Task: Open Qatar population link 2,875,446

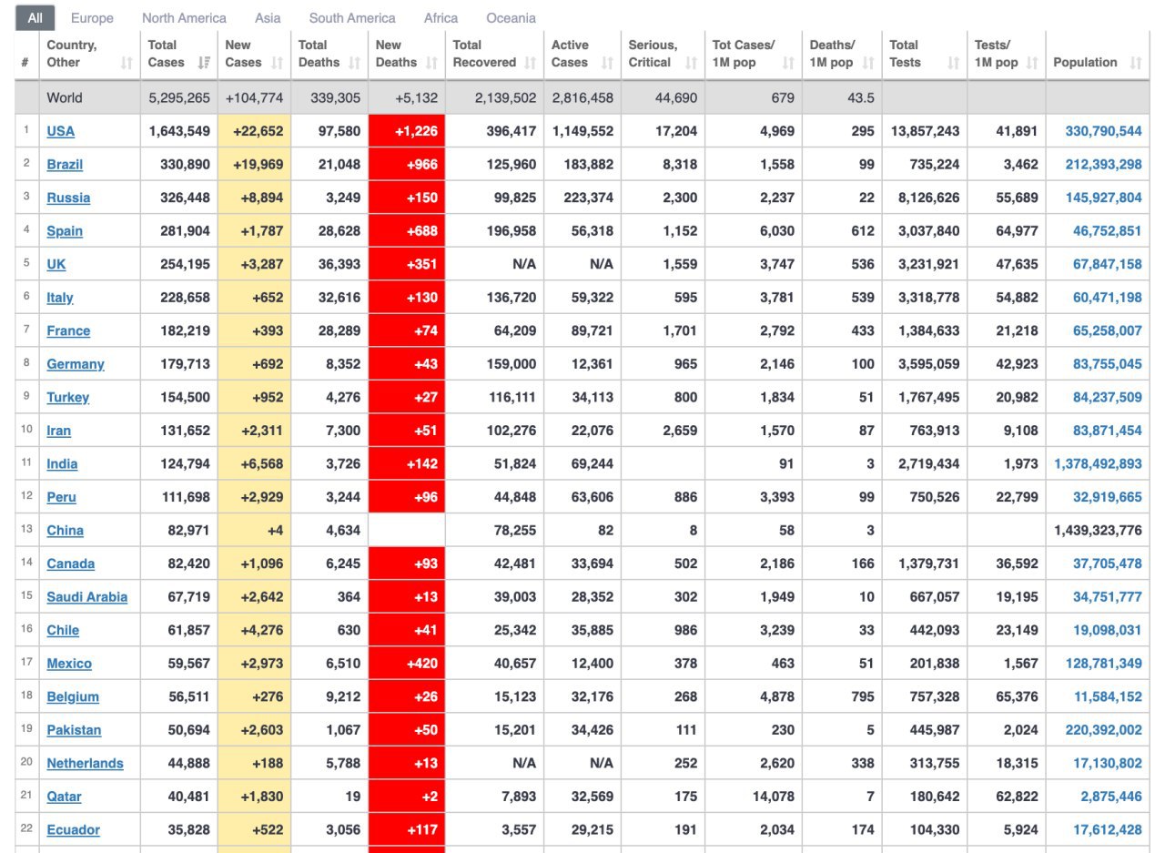Action: point(1111,797)
